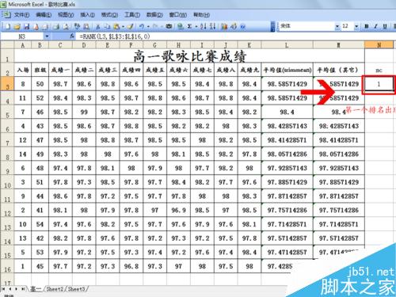Cut selection using scissors icon
396x297 pixels.
coord(97,26)
